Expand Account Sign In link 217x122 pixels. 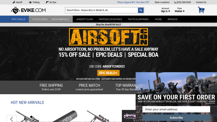coord(165,10)
